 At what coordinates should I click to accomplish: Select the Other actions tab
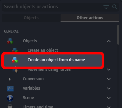(90, 18)
